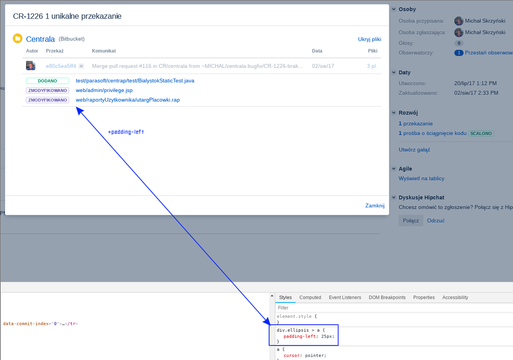Click the yellow Centrala repository icon
The image size is (513, 360).
[x=17, y=39]
